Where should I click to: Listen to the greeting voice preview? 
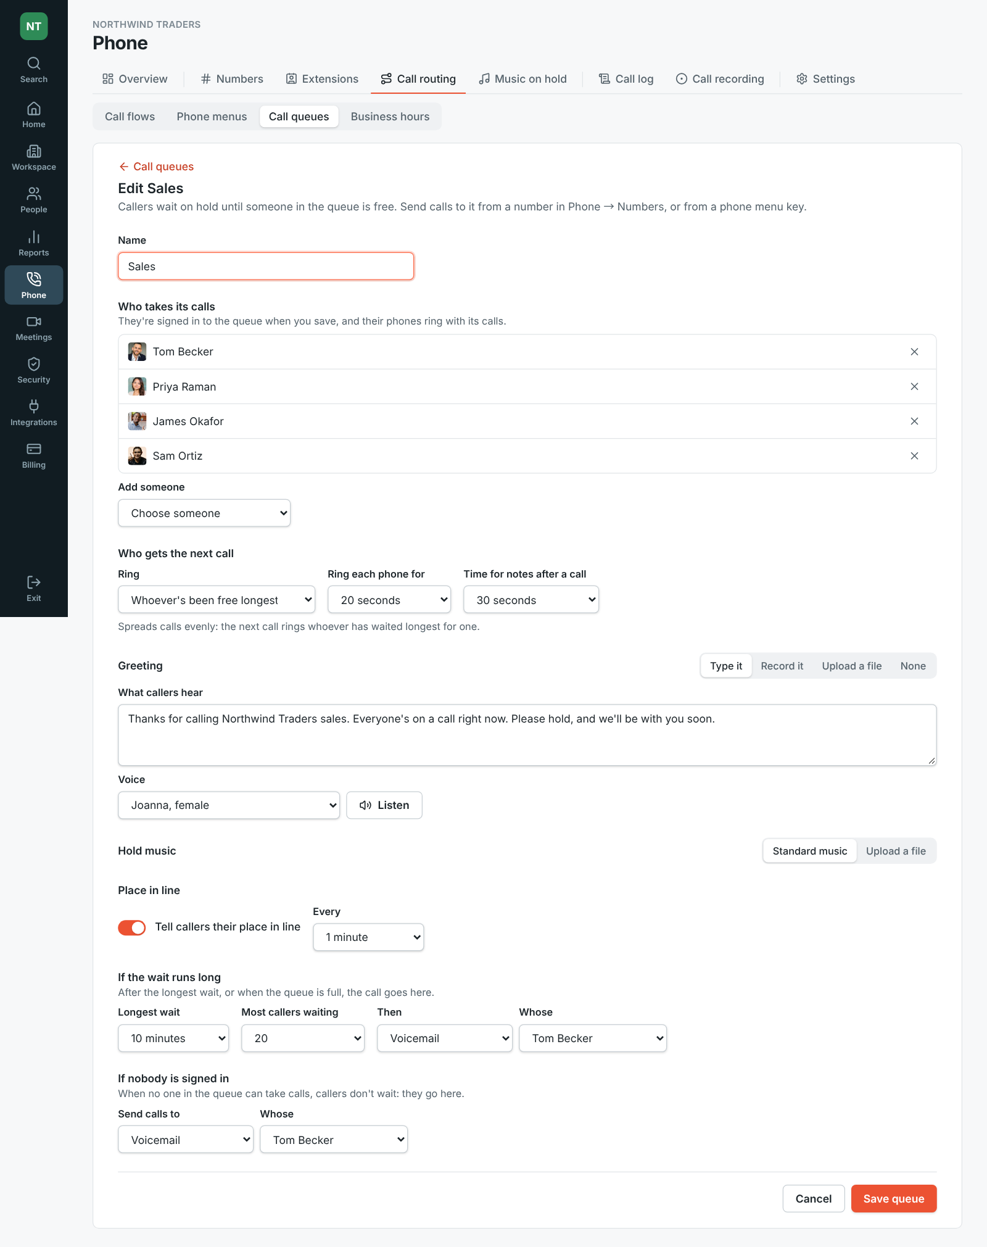point(384,805)
